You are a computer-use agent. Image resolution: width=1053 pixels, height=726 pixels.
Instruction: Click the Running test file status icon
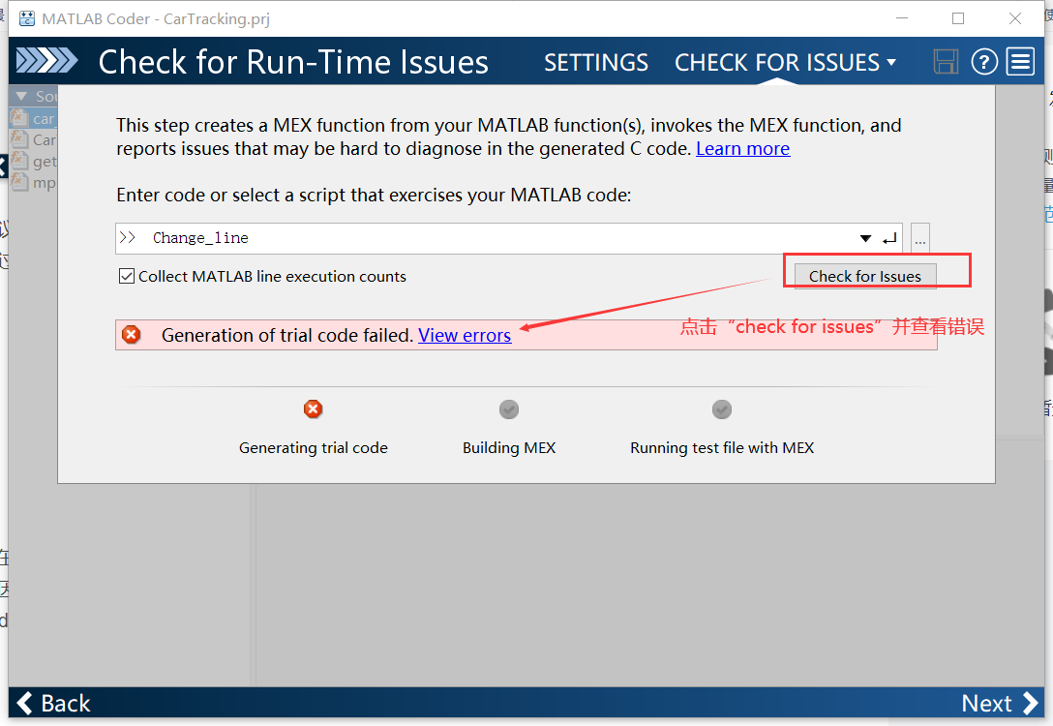[722, 409]
